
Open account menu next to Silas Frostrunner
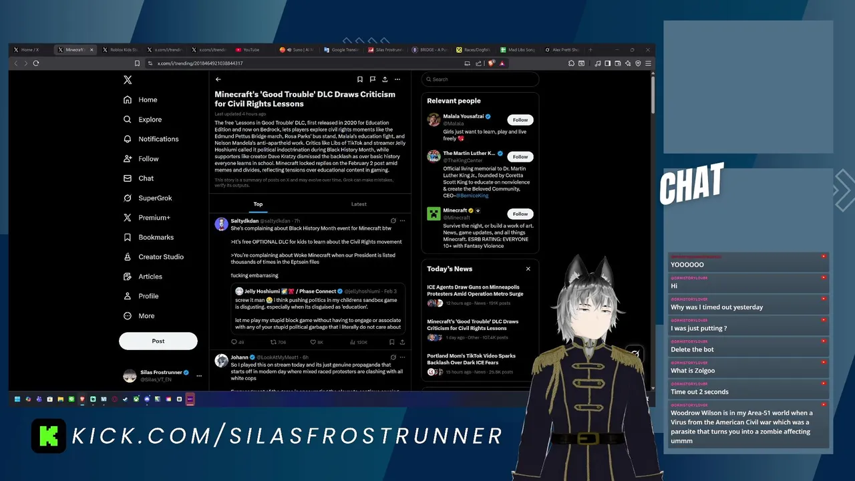pos(198,376)
